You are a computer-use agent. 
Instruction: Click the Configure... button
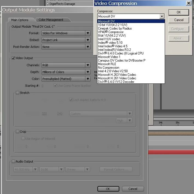point(179,29)
